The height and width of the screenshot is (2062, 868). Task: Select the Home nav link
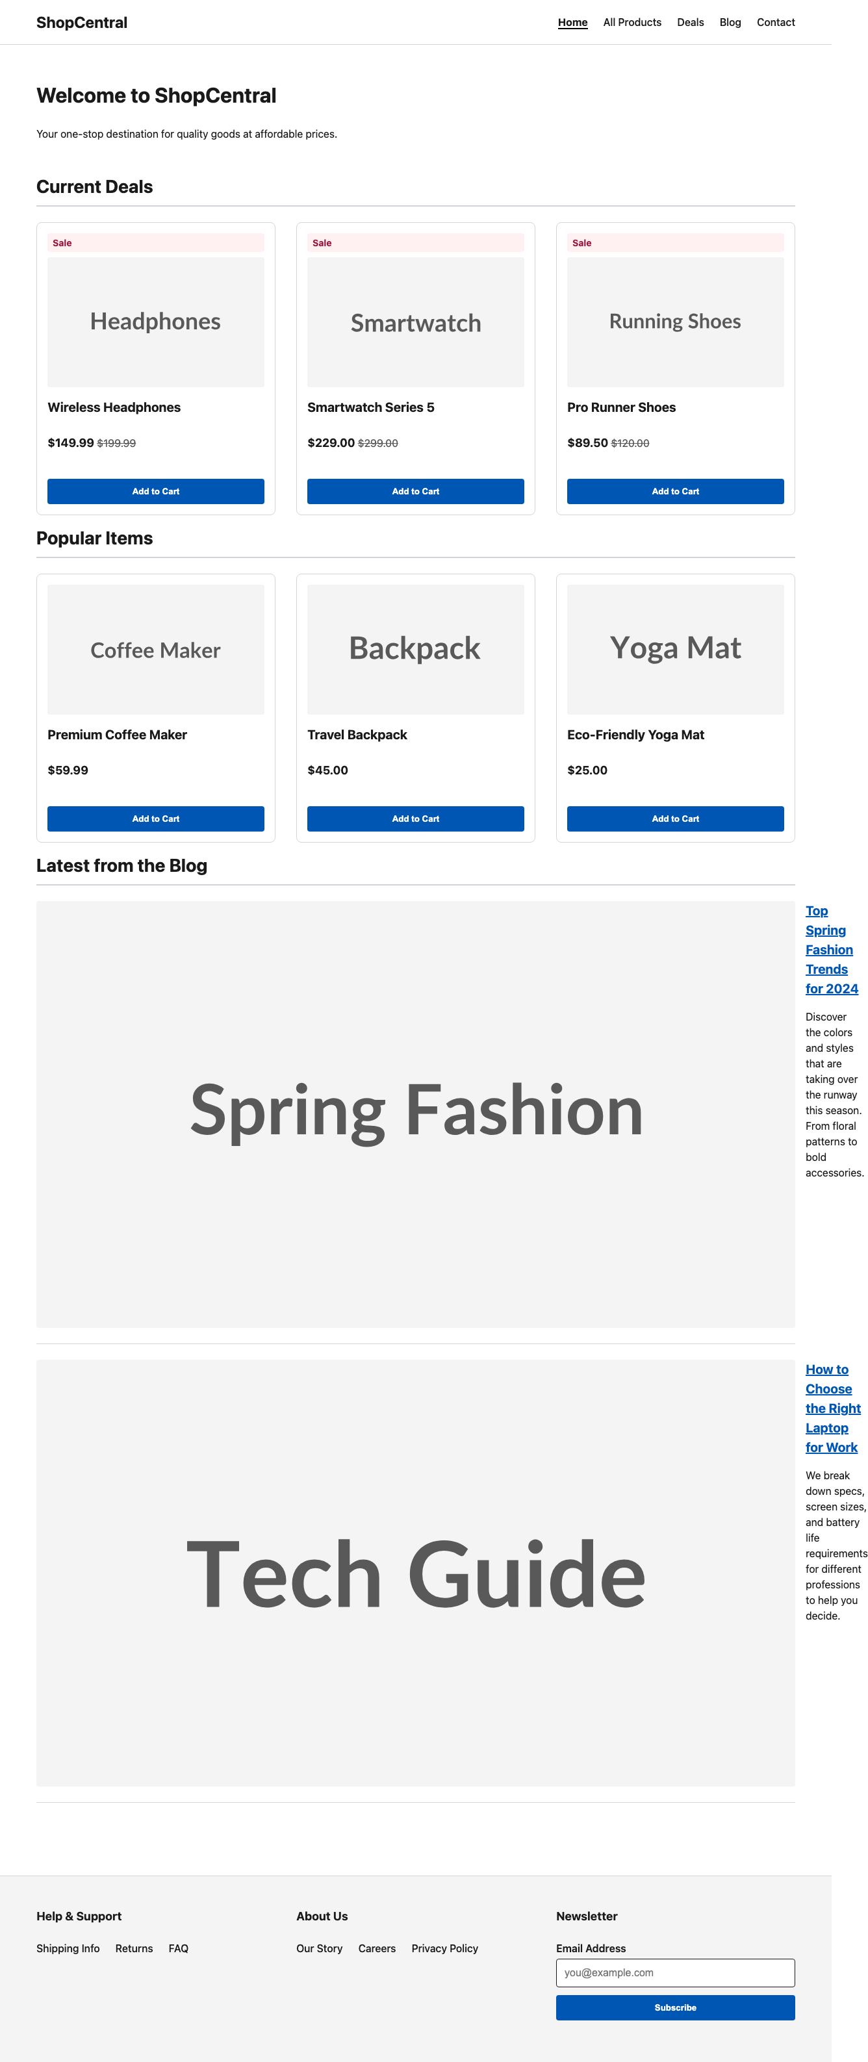coord(572,22)
